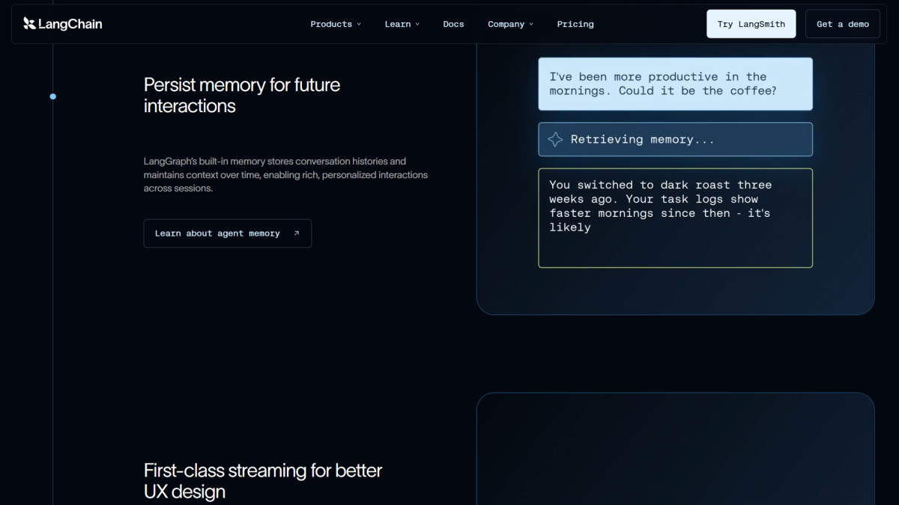Go to Docs in the navigation bar
Image resolution: width=899 pixels, height=505 pixels.
[453, 24]
